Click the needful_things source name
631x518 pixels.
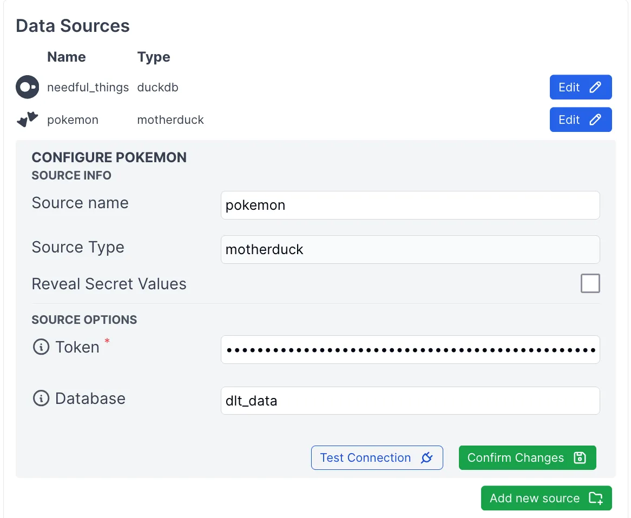coord(88,87)
